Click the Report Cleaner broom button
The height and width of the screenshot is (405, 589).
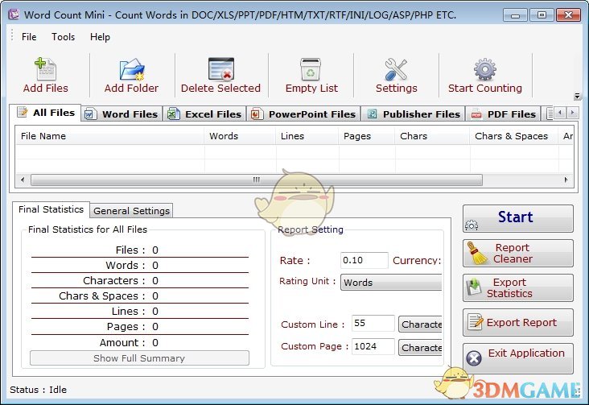pyautogui.click(x=517, y=254)
